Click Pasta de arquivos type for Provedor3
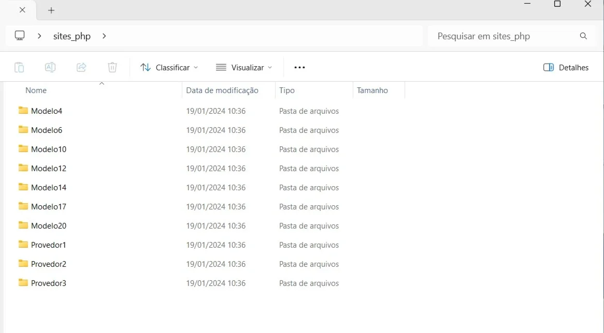Image resolution: width=604 pixels, height=333 pixels. pyautogui.click(x=309, y=283)
